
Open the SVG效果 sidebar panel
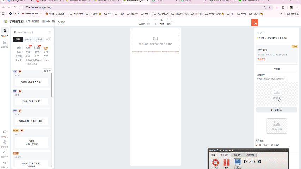[5, 32]
